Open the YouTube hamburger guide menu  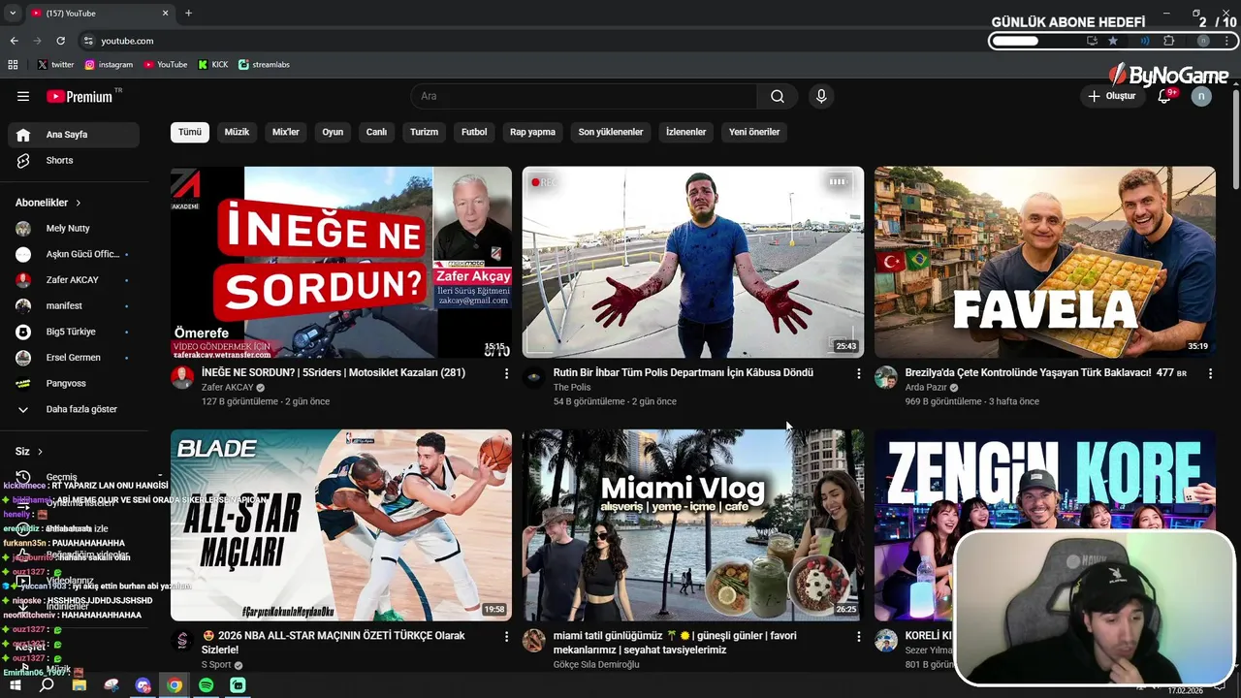(23, 96)
